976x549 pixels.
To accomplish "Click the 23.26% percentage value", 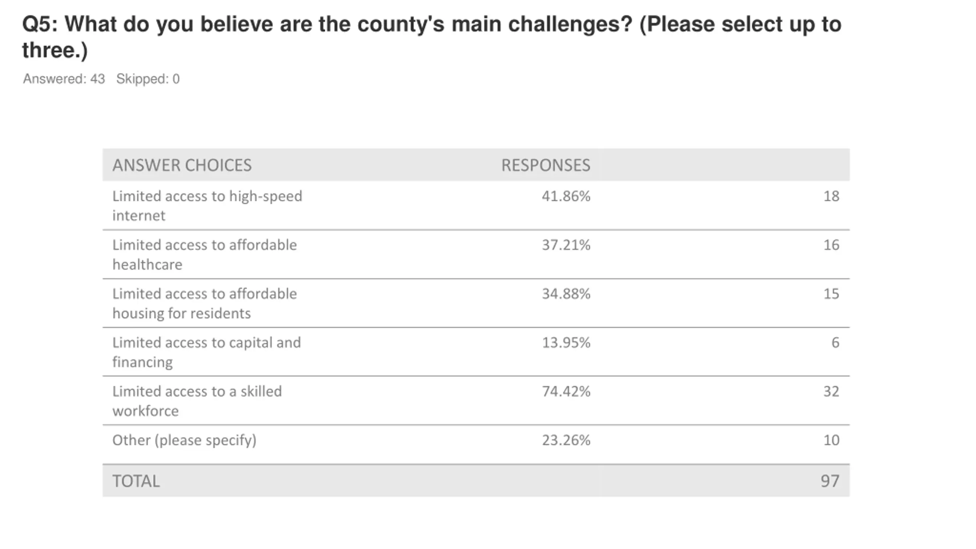I will click(566, 440).
